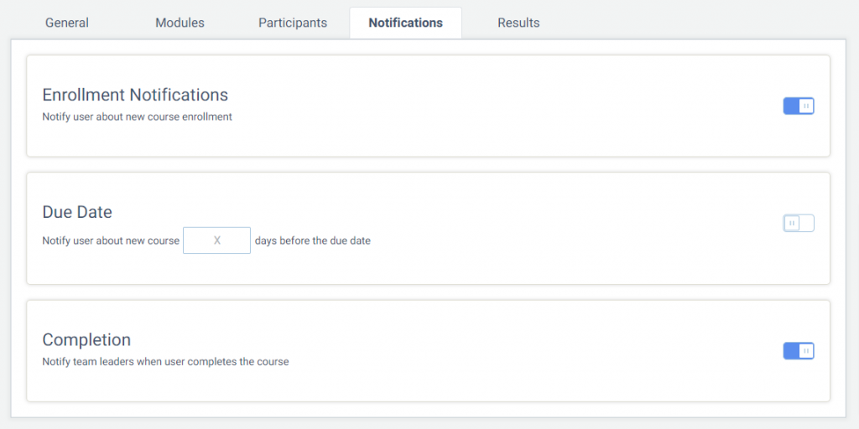
Task: Click the grip handle of Completion switch
Action: point(806,351)
